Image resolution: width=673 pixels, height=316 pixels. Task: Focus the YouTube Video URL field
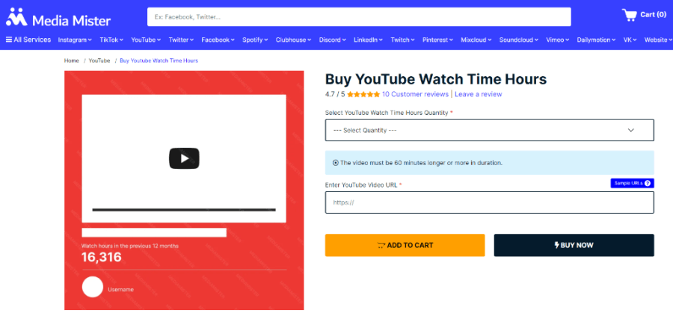tap(489, 202)
